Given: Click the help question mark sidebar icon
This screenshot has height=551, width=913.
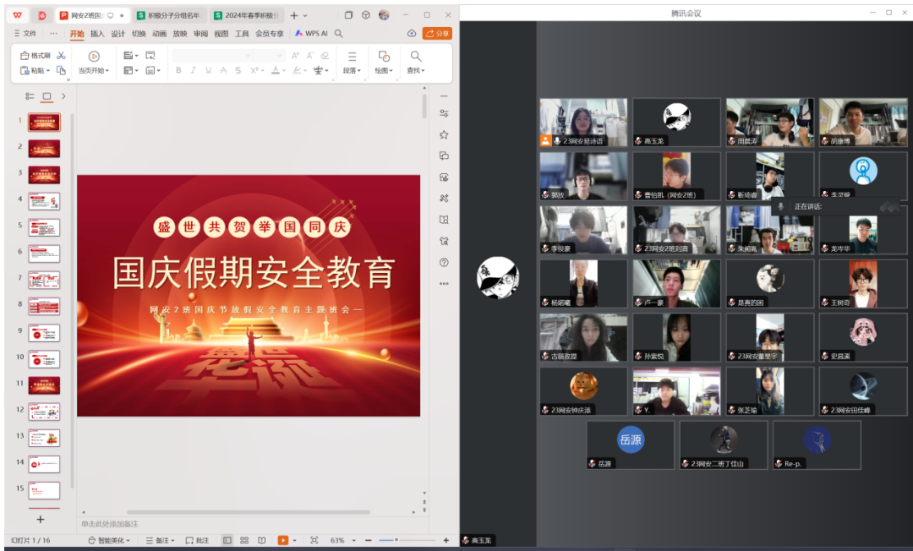Looking at the screenshot, I should pyautogui.click(x=444, y=262).
